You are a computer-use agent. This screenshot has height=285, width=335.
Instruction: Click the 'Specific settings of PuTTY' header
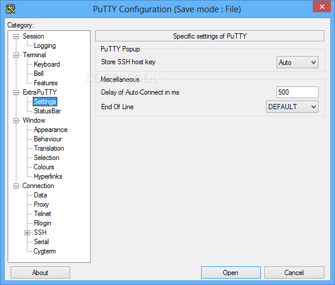coord(210,36)
